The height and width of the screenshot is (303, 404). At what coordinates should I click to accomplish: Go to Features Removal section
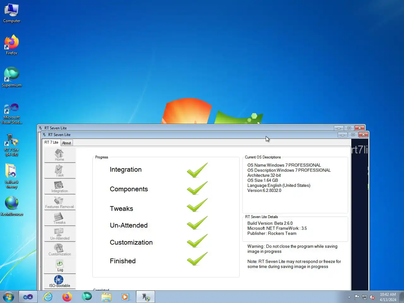click(60, 202)
